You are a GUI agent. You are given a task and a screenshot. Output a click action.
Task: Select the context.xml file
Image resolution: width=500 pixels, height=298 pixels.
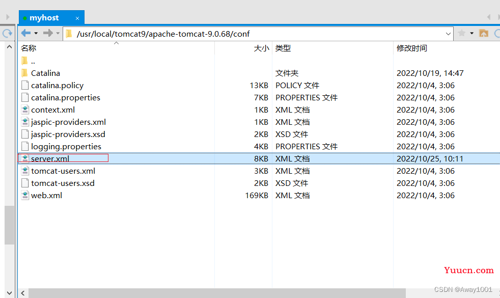pos(53,110)
